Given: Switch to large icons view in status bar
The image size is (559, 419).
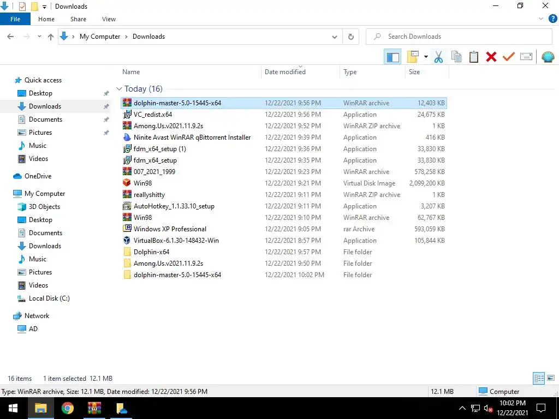Looking at the screenshot, I should (551, 378).
